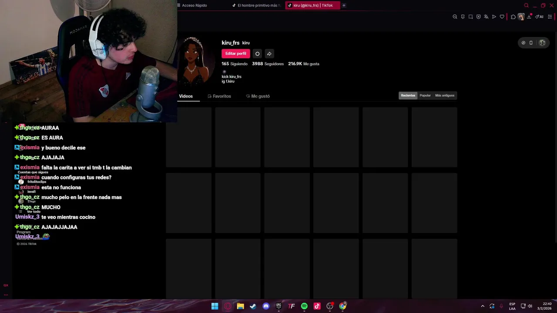Open the network status tray icon
This screenshot has height=313, width=557.
pos(523,306)
